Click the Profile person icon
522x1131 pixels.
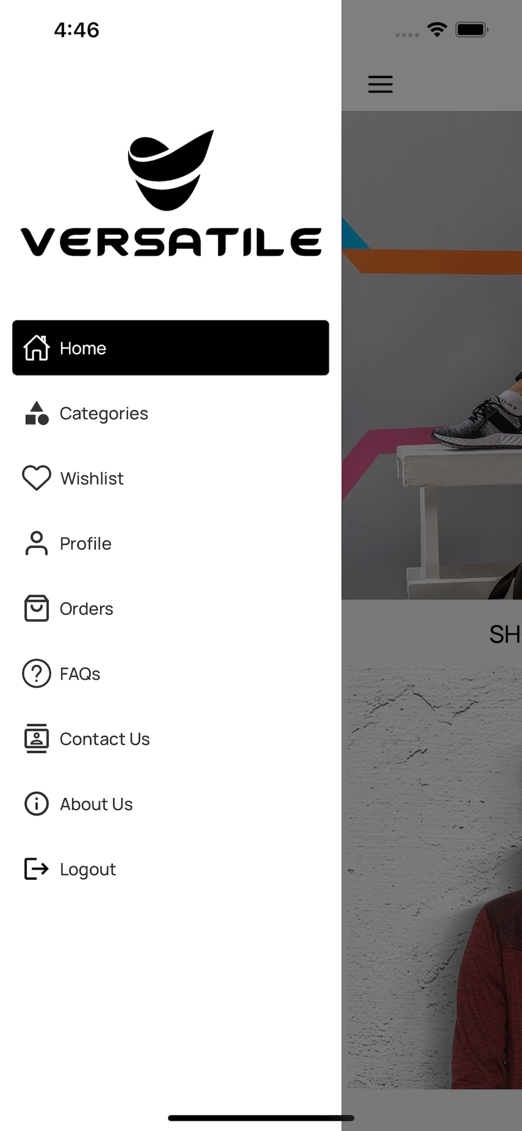click(37, 543)
